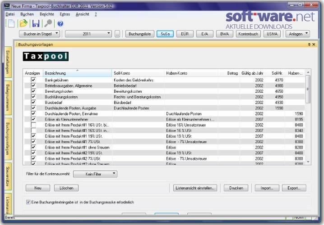Toggle Buchungstexteingabe erforderlich checkbox
This screenshot has width=324, height=225.
[x=28, y=202]
